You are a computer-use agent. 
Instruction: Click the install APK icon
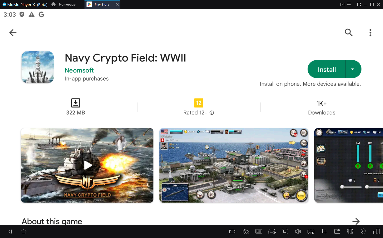point(311,231)
